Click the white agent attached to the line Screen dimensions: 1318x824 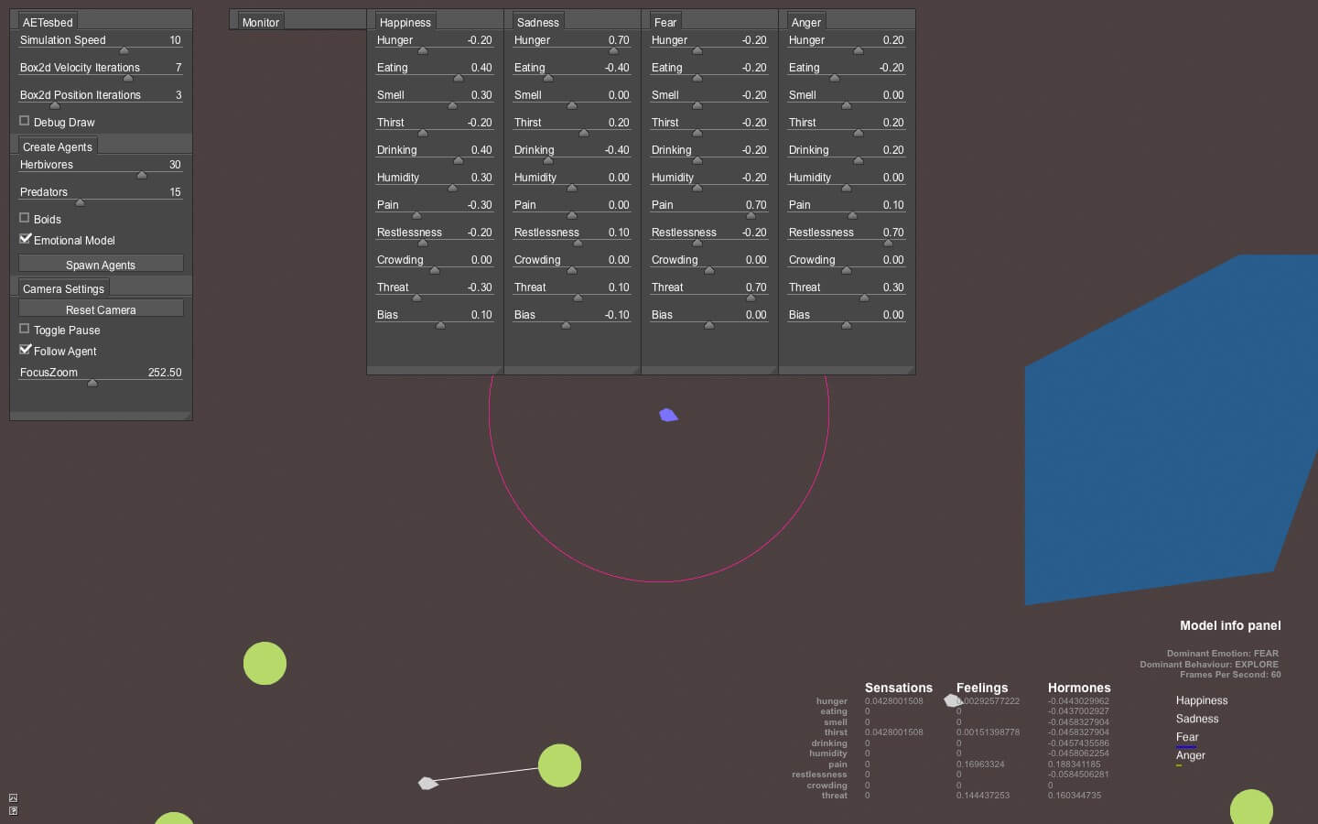coord(427,783)
